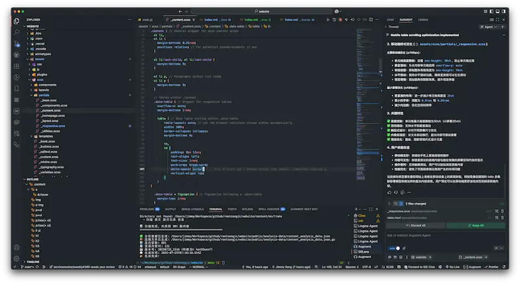Image resolution: width=520 pixels, height=284 pixels.
Task: Send the message to Augment Agent
Action: (497, 248)
